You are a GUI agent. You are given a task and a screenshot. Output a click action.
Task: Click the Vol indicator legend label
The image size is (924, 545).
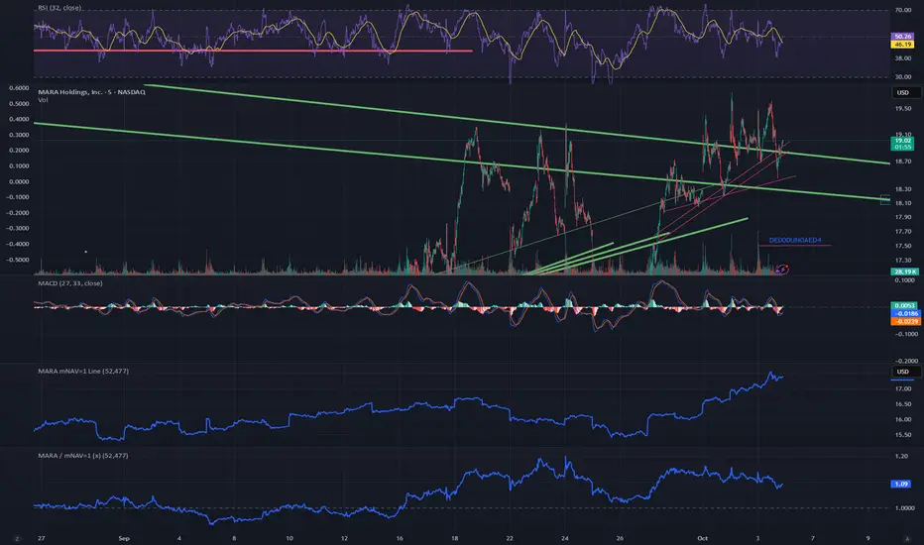coord(43,100)
